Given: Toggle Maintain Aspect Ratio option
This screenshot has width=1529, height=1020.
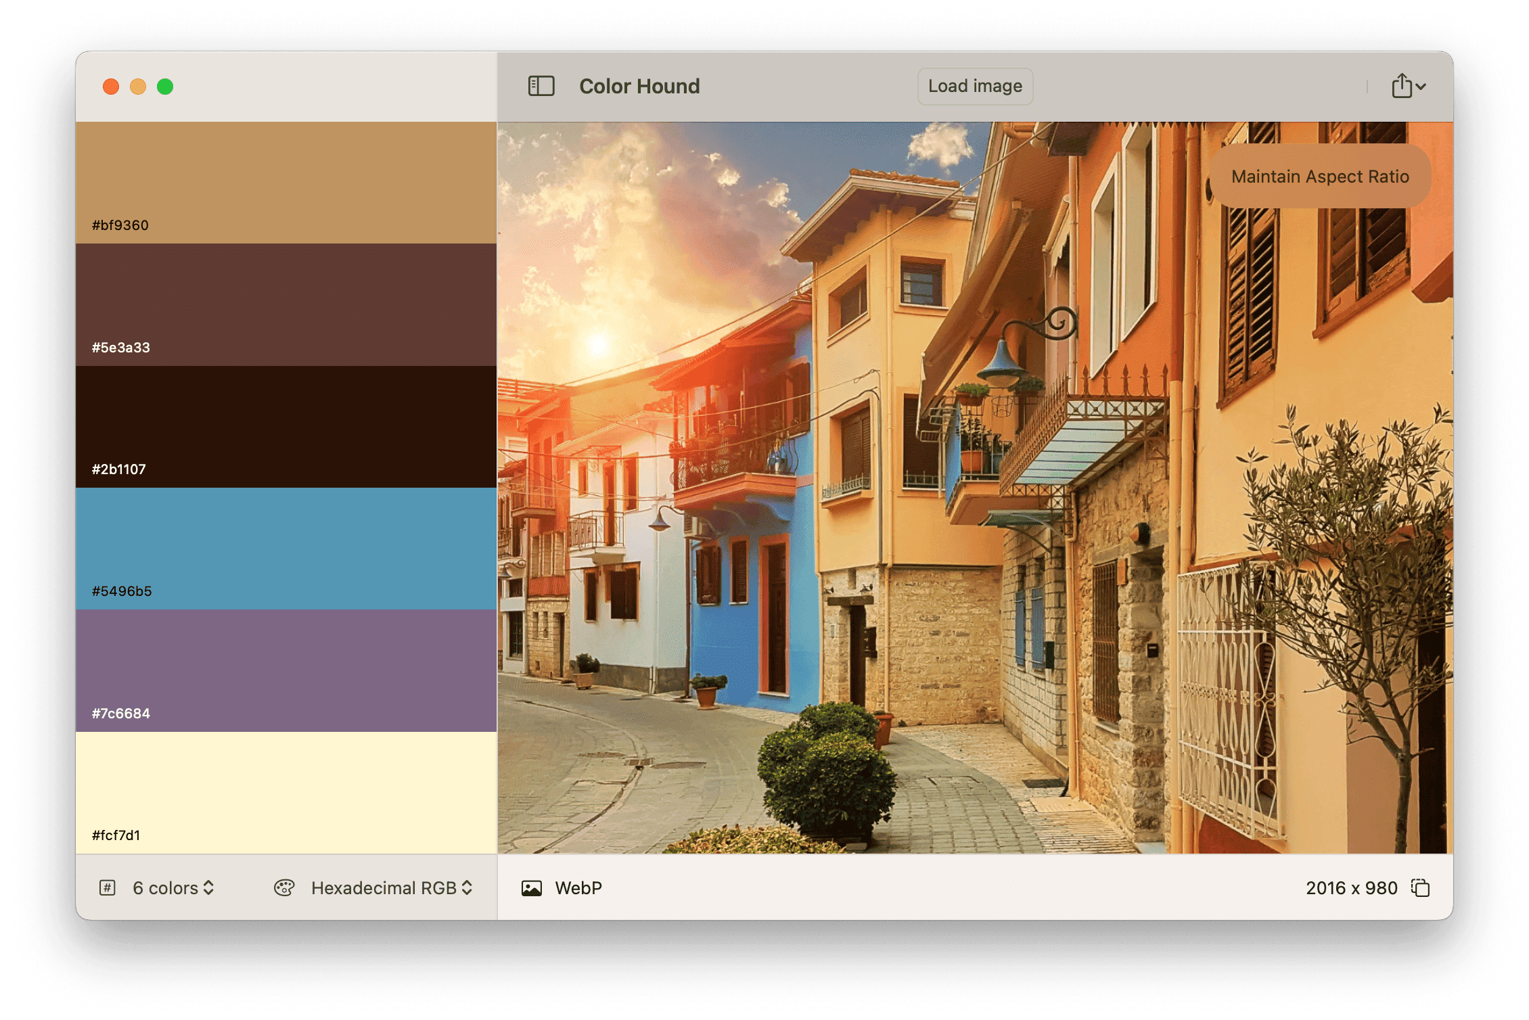Looking at the screenshot, I should pyautogui.click(x=1319, y=177).
